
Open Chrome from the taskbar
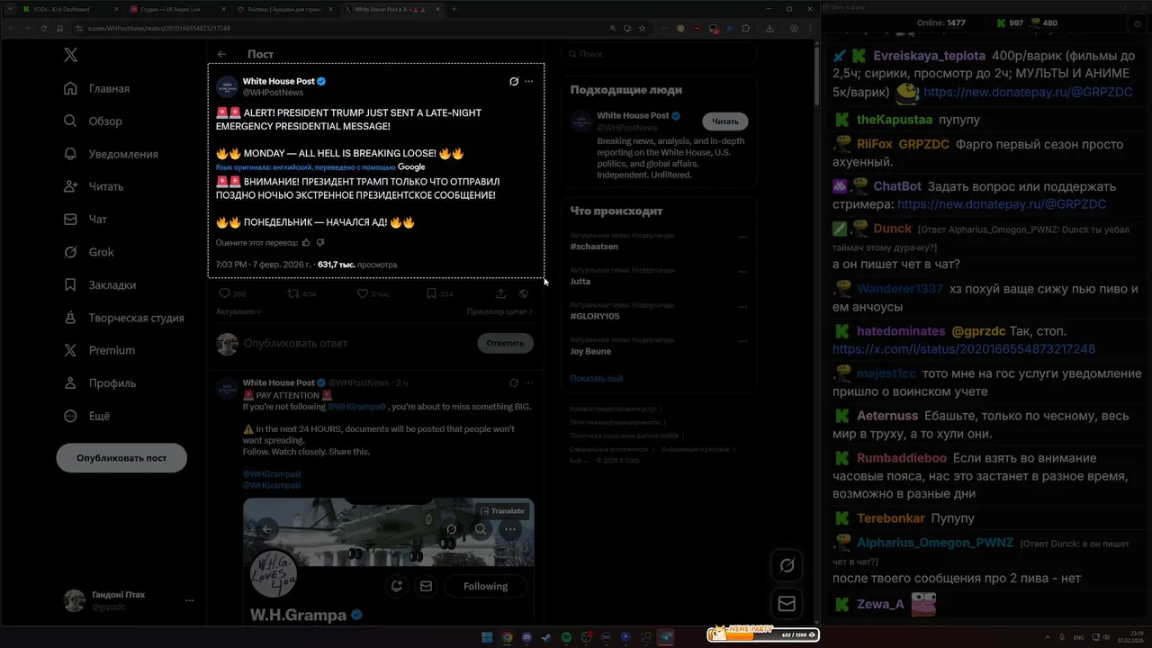pyautogui.click(x=507, y=637)
